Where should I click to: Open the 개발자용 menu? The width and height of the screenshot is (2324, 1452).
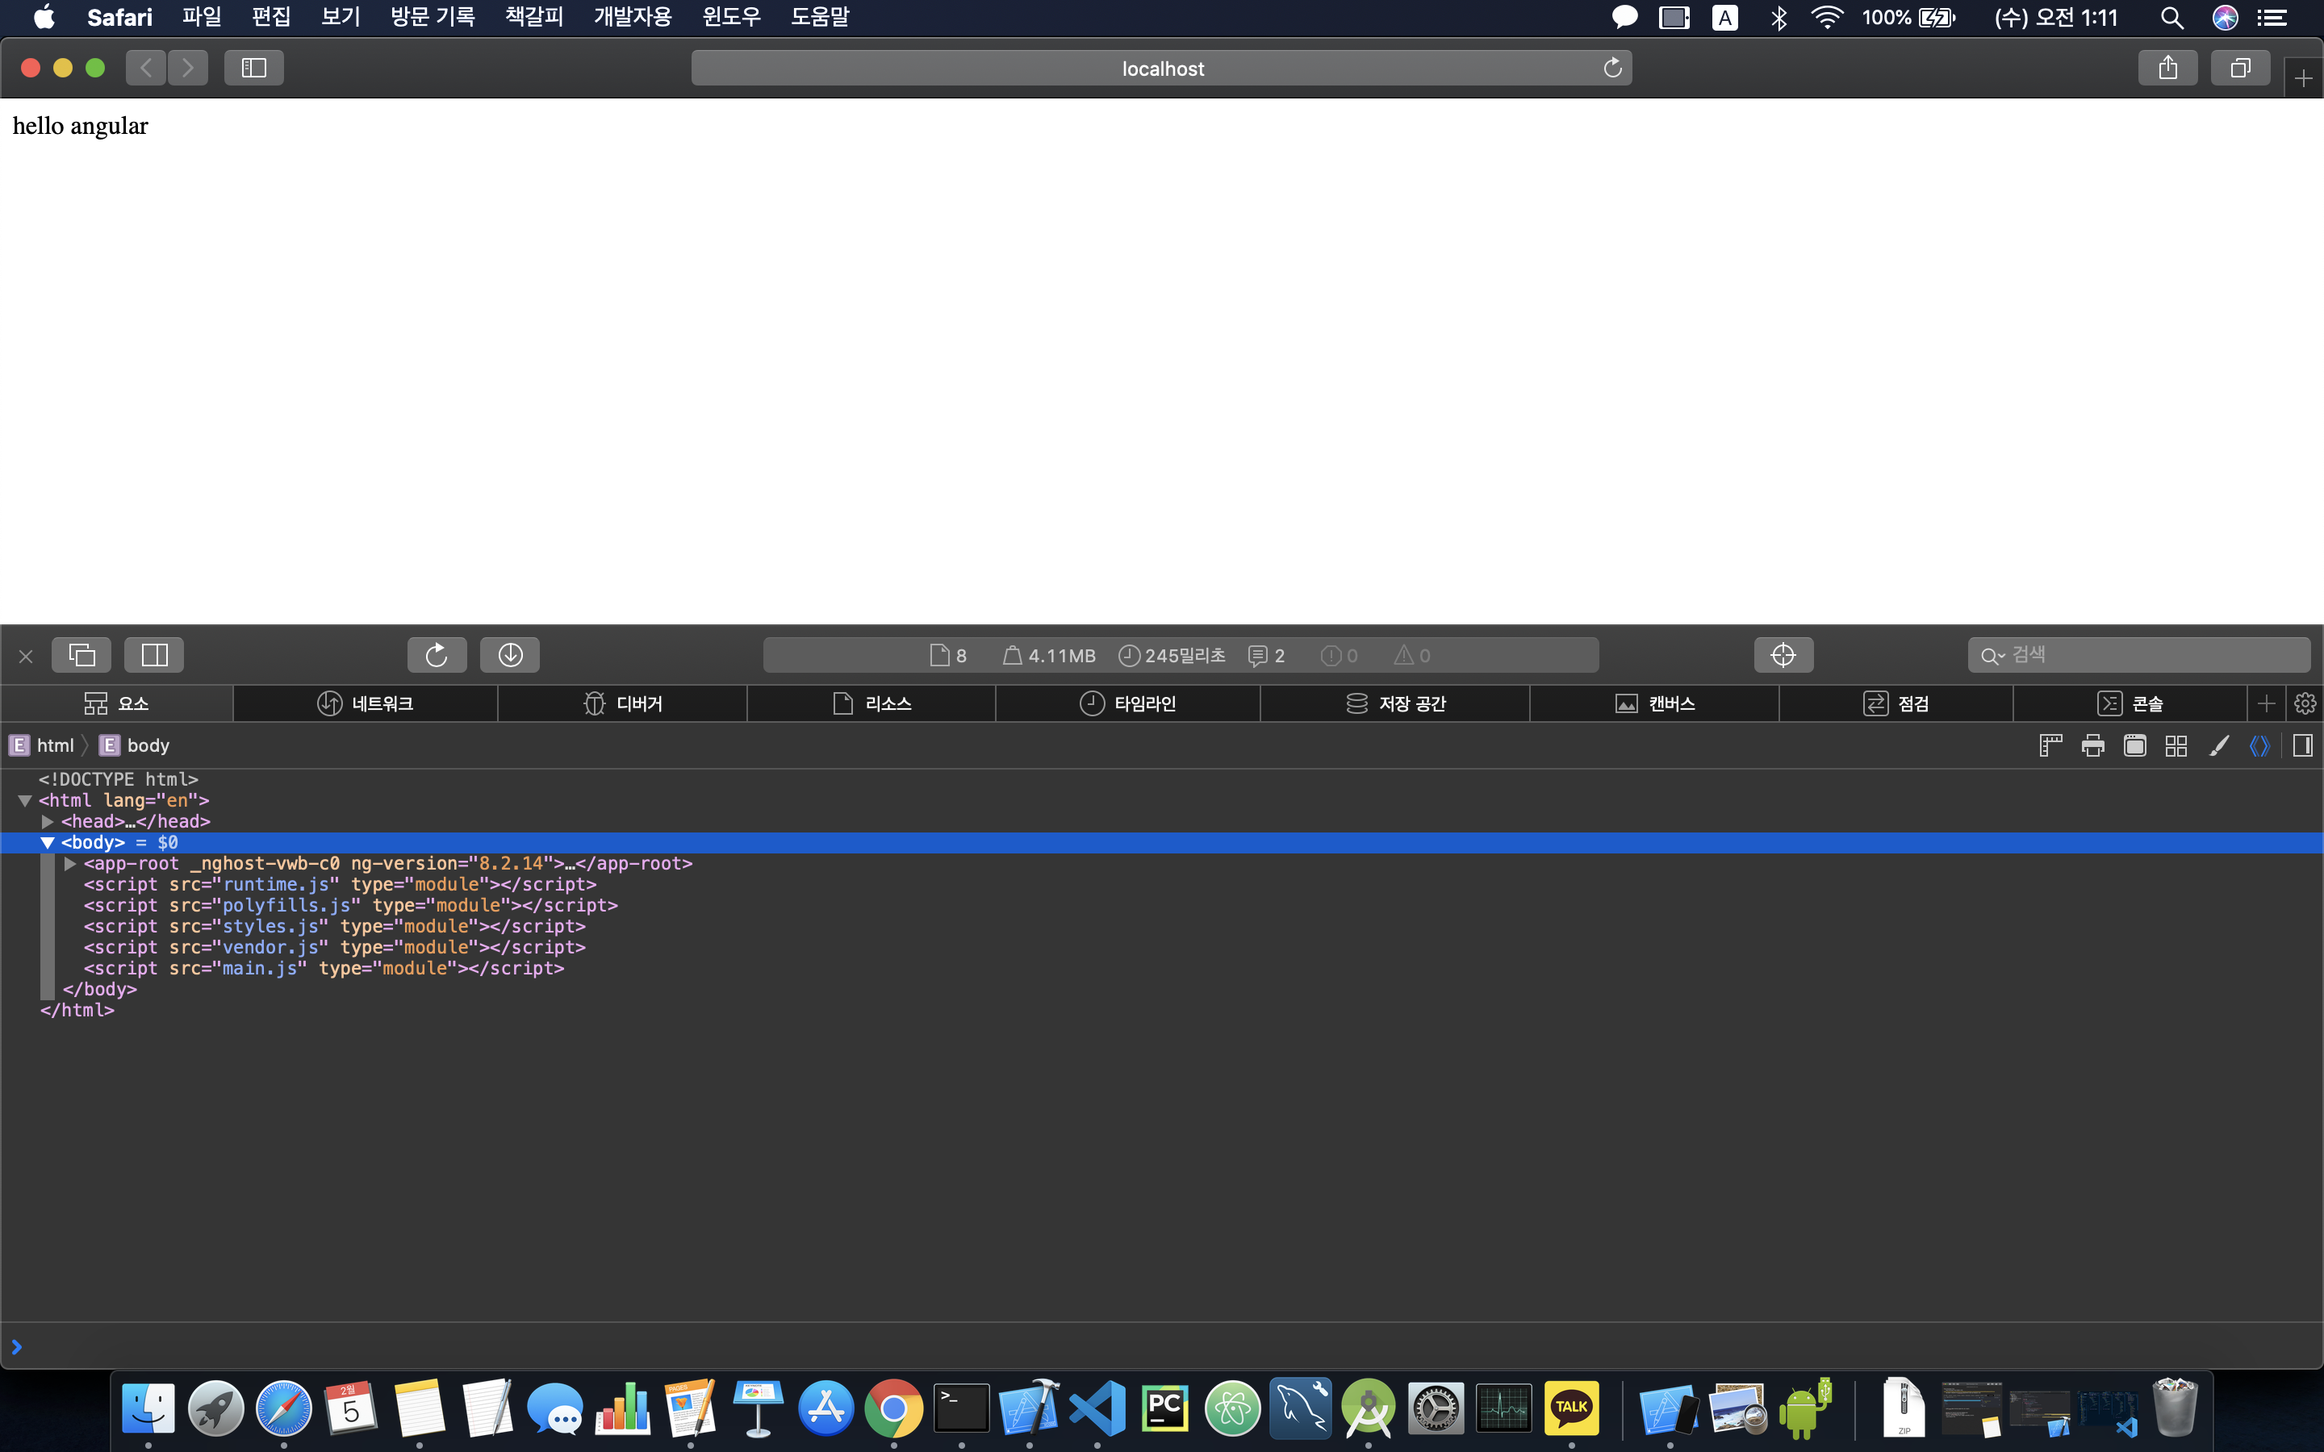[632, 17]
